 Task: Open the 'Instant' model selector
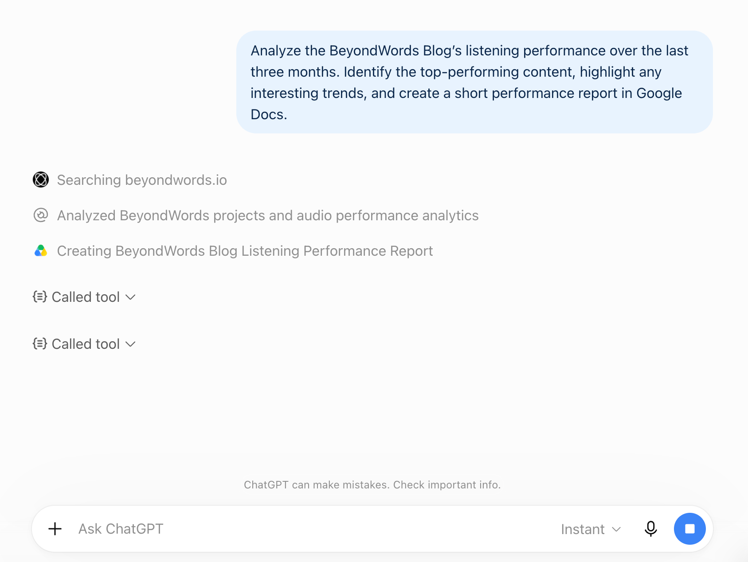[591, 529]
